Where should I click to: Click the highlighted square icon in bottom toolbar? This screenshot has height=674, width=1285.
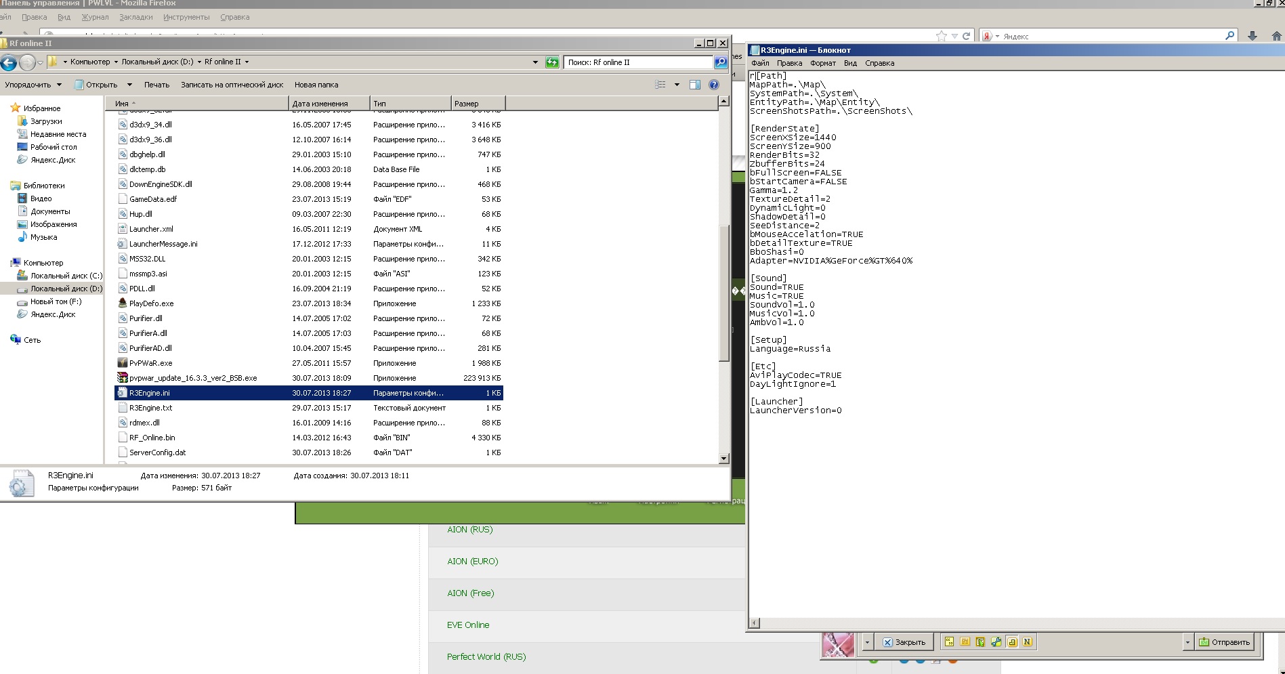point(1012,642)
